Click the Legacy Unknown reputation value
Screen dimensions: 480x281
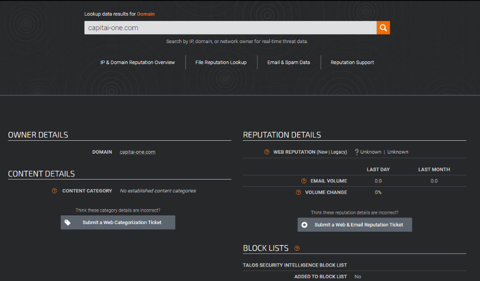pos(397,152)
